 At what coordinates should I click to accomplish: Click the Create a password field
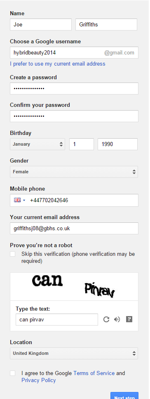pyautogui.click(x=74, y=88)
